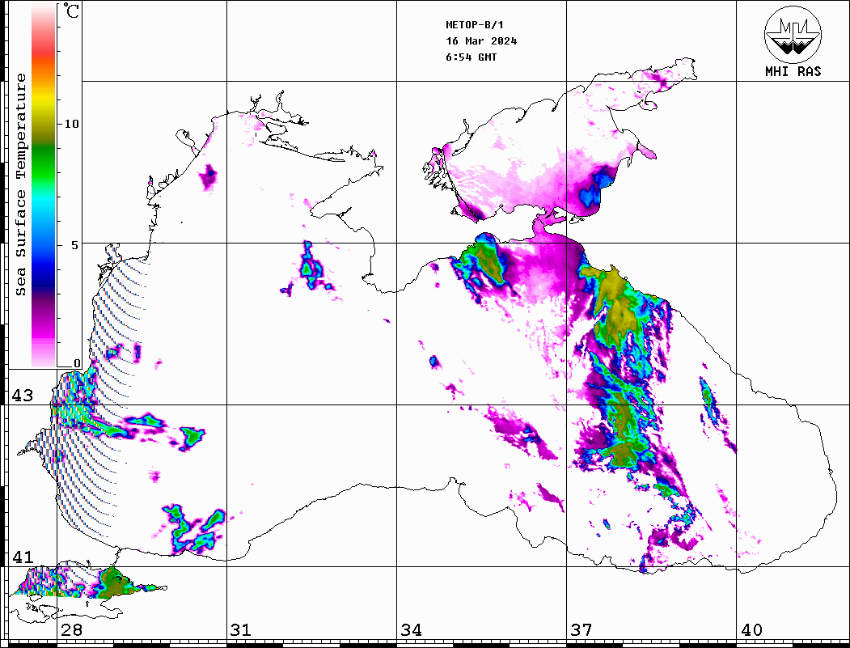The height and width of the screenshot is (648, 850).
Task: Click longitude label '37'
Action: pos(581,630)
